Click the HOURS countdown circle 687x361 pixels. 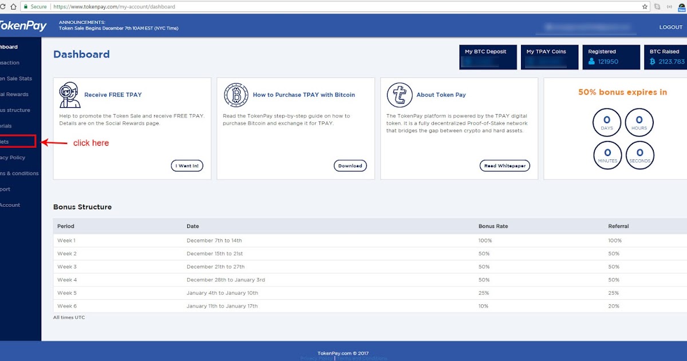point(639,123)
